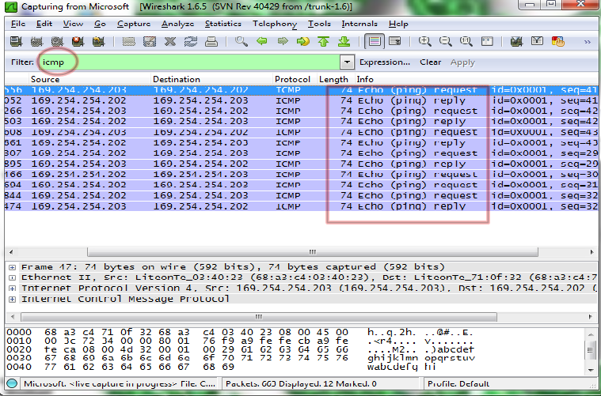Open the display filters dialog icon
This screenshot has width=601, height=396.
(538, 41)
